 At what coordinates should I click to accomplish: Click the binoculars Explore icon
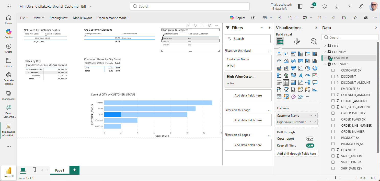[253, 18]
